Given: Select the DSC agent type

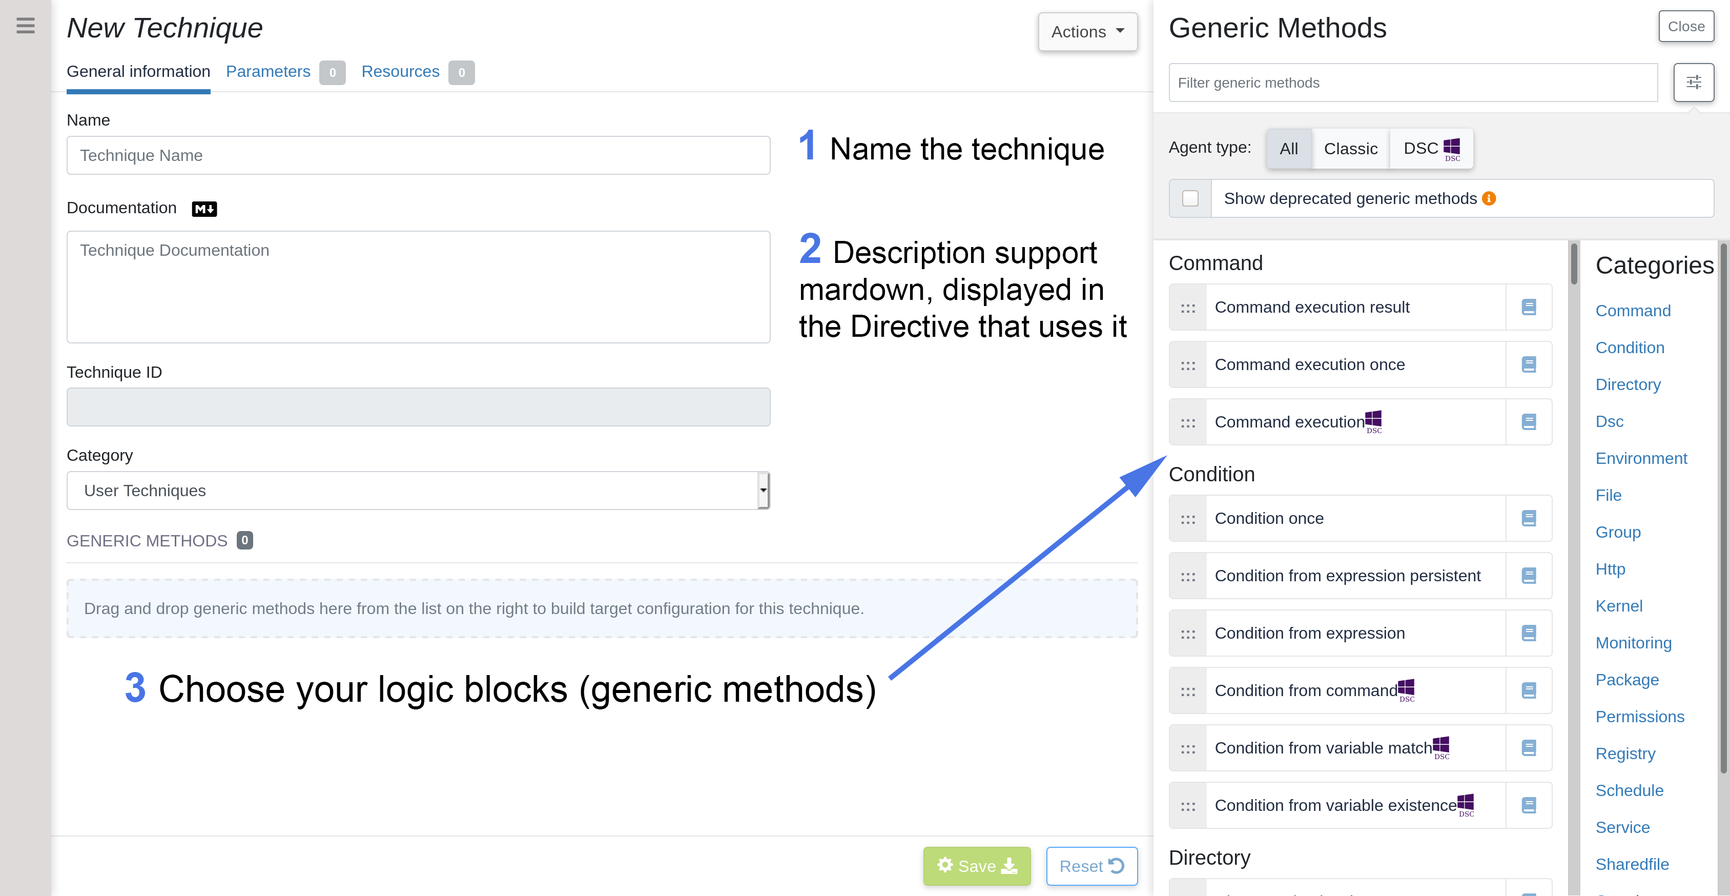Looking at the screenshot, I should click(1431, 149).
